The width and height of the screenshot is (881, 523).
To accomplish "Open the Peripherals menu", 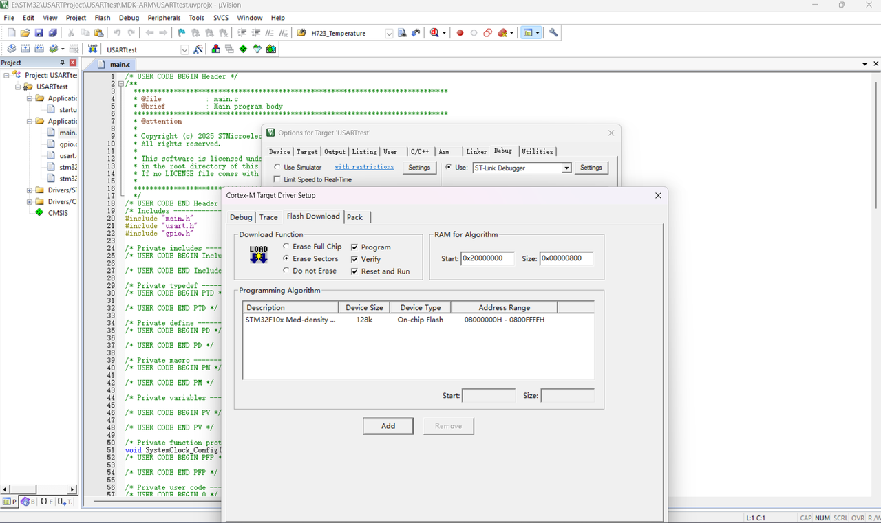I will [x=164, y=18].
